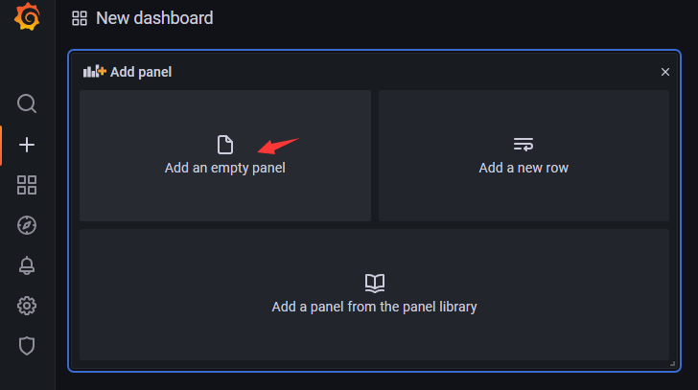
Task: Click the Add panel chart-plus icon
Action: click(x=94, y=71)
